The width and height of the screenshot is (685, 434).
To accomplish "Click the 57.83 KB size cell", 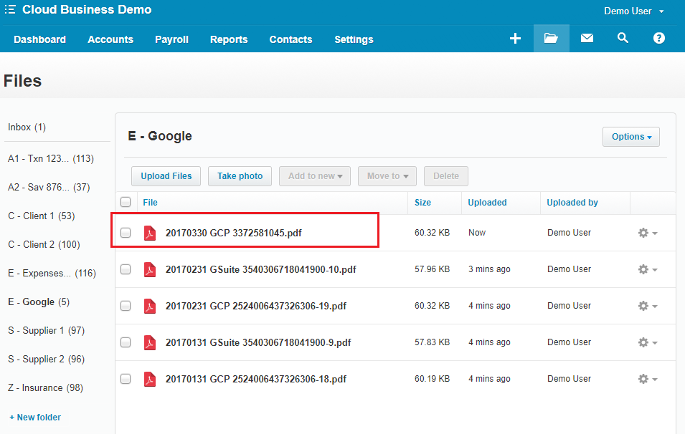I will pos(432,342).
